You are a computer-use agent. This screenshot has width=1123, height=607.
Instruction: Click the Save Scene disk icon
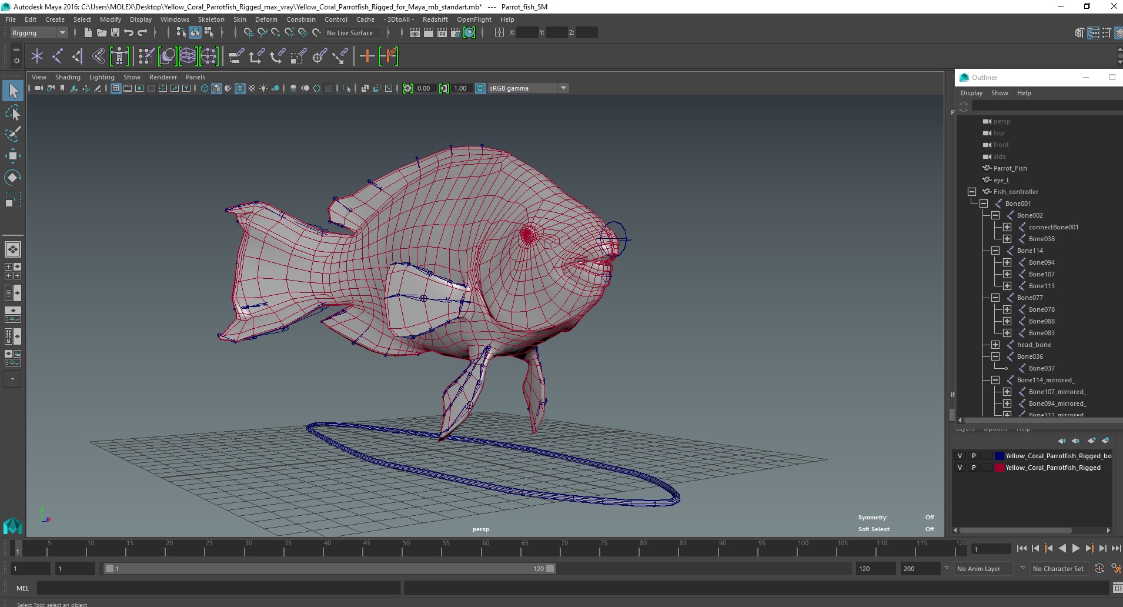[115, 33]
